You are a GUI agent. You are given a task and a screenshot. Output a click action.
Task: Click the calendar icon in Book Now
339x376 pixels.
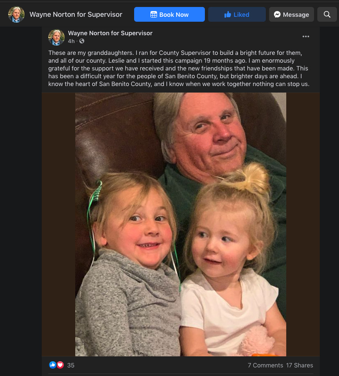(154, 14)
